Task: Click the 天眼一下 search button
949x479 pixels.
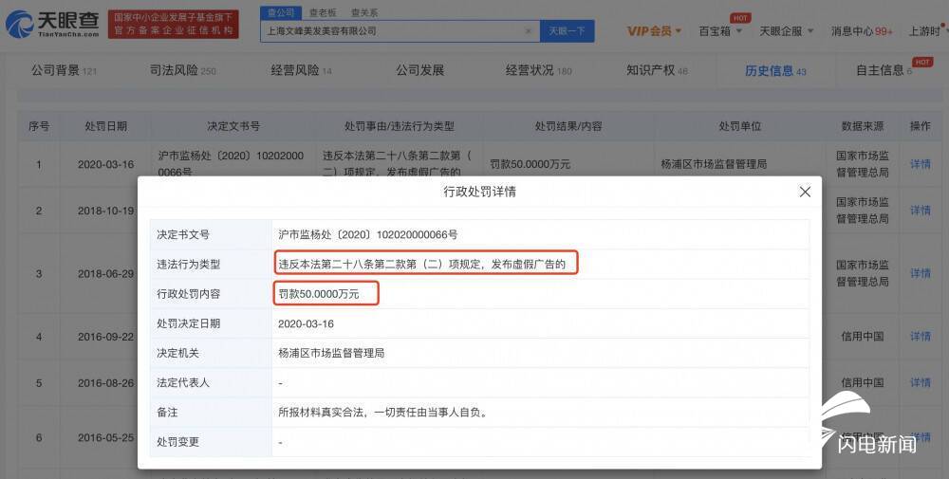Action: click(568, 31)
